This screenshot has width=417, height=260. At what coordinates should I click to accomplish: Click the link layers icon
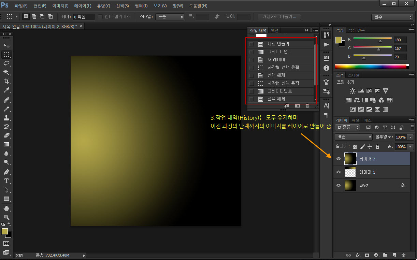click(x=348, y=255)
